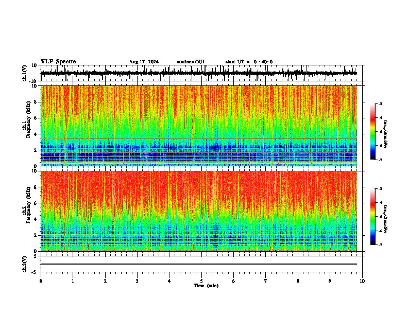Click time axis tick label 4

pos(169,281)
